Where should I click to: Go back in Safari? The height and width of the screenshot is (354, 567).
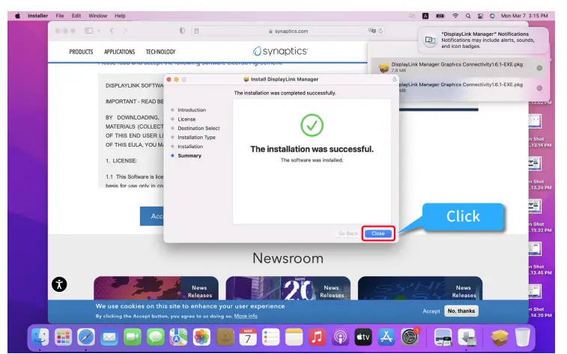click(112, 31)
